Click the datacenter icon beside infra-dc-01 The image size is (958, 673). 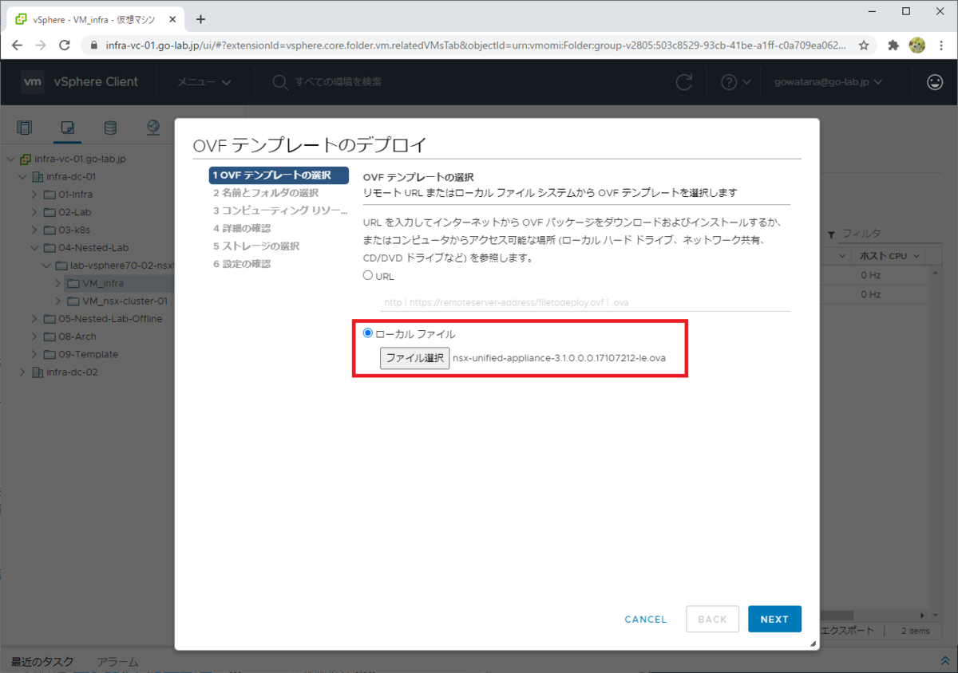[37, 176]
